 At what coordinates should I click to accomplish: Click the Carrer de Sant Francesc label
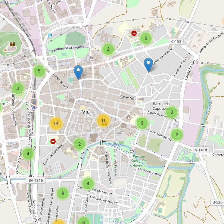[x=108, y=168]
